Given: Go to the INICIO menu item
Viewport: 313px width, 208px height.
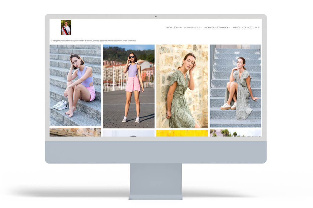Looking at the screenshot, I should 169,27.
